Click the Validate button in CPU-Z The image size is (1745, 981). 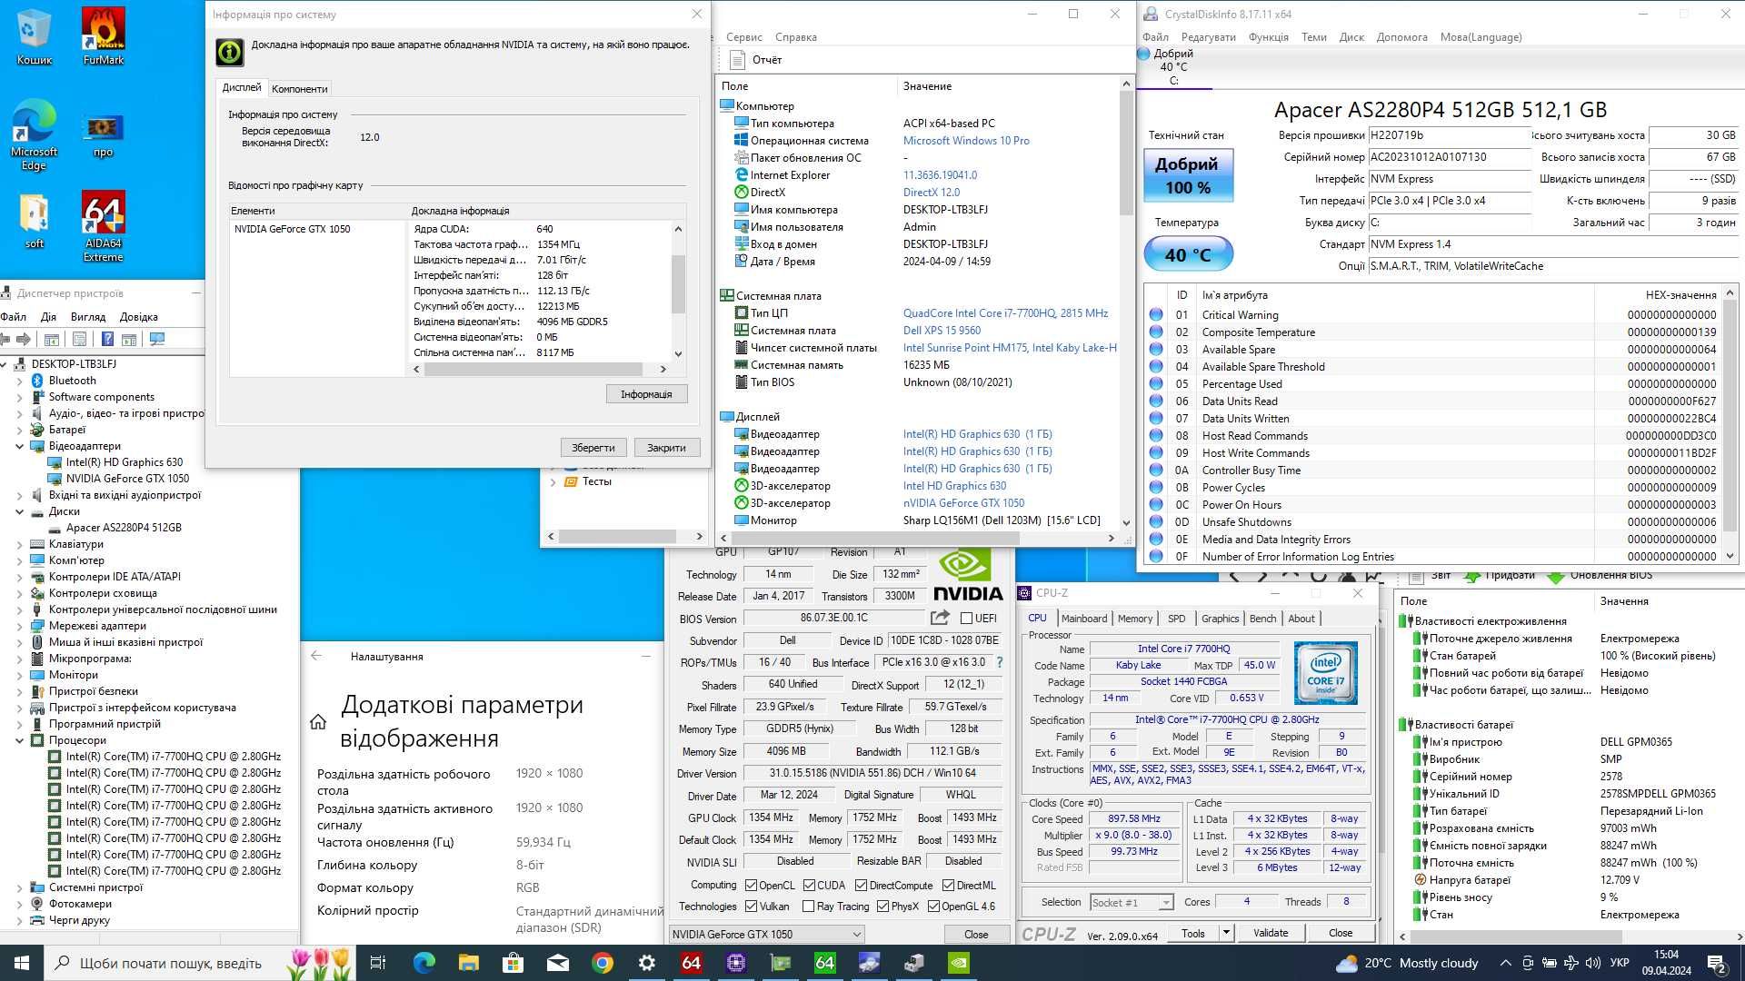pos(1270,933)
